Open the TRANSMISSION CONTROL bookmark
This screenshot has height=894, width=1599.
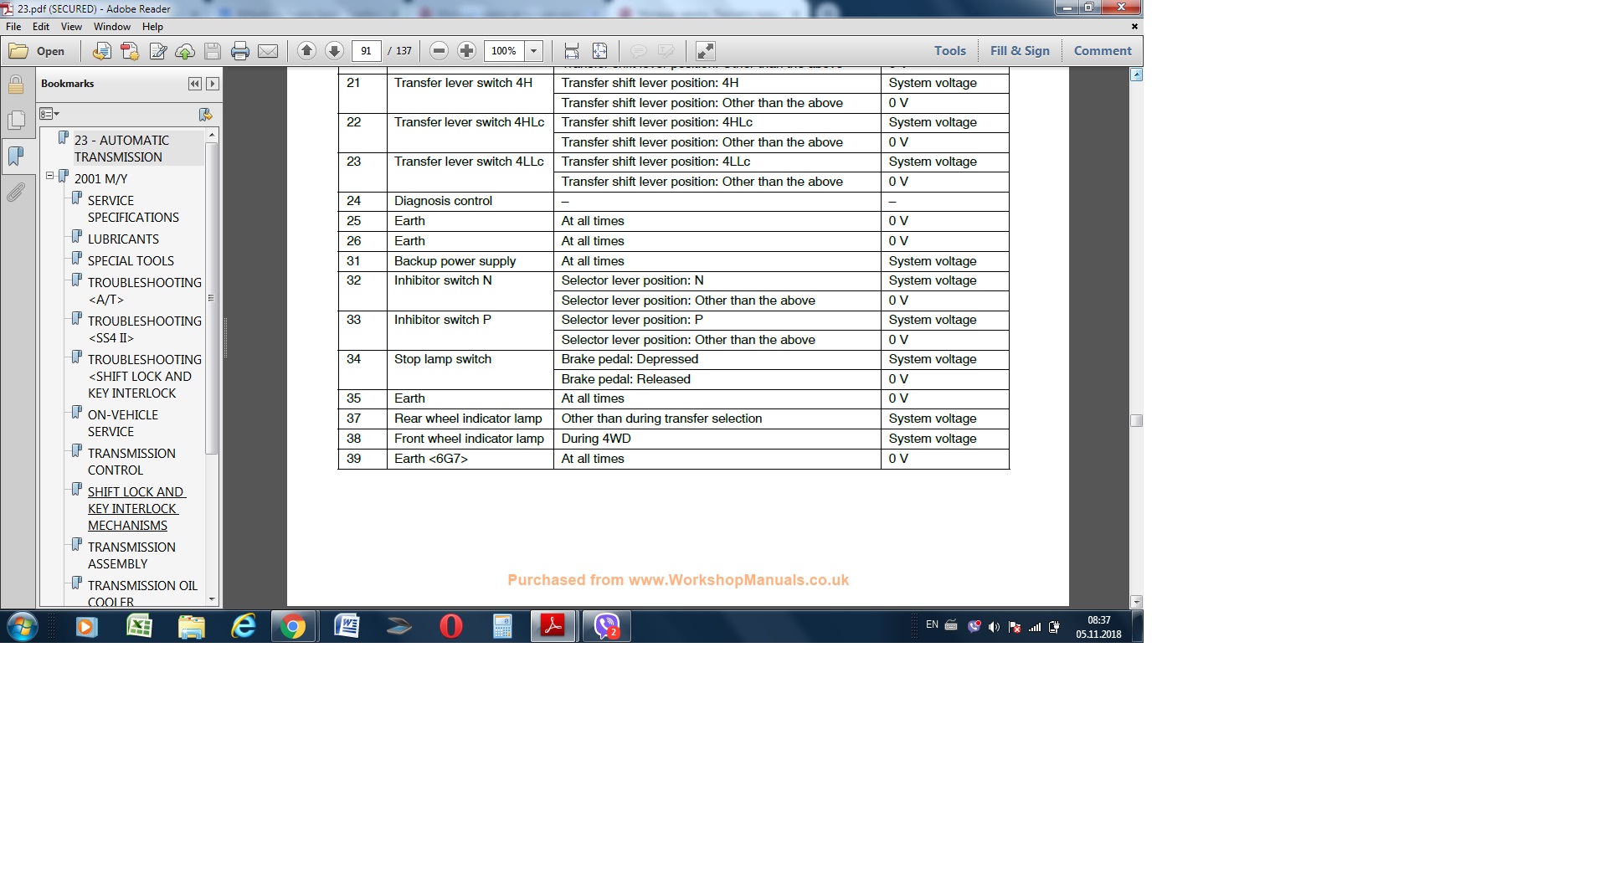pyautogui.click(x=131, y=462)
